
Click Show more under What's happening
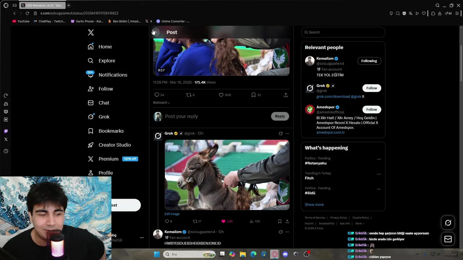pos(314,205)
